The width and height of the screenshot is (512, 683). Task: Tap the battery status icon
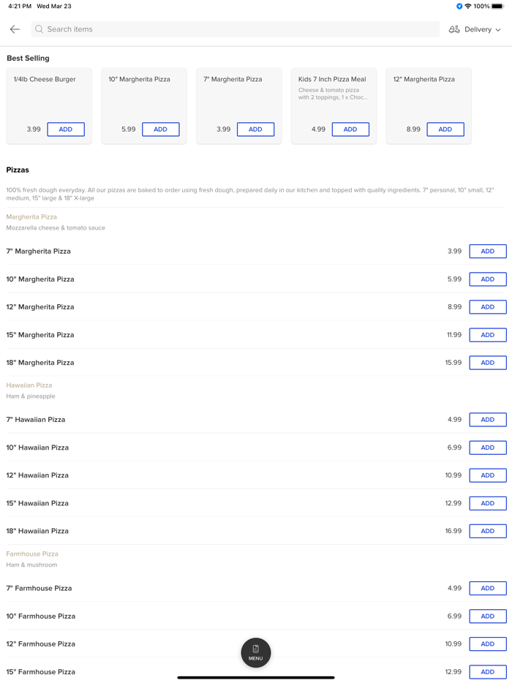(498, 7)
